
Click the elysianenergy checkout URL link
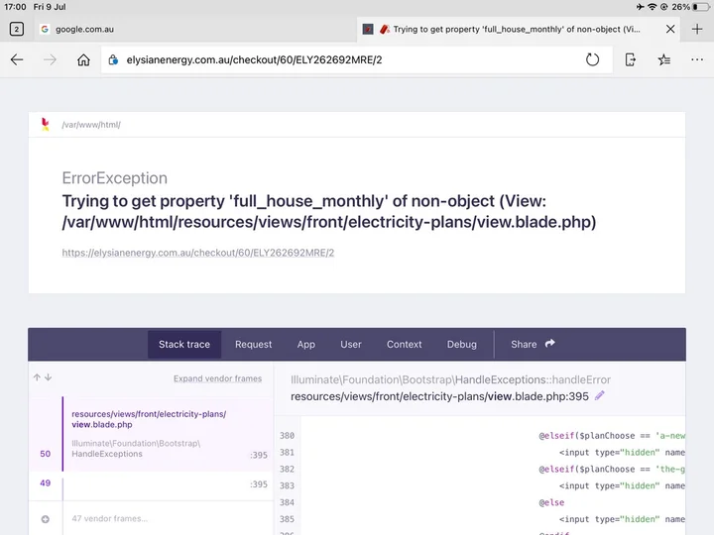tap(197, 253)
